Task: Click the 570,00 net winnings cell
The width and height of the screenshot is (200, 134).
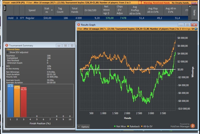Action: [x=109, y=18]
